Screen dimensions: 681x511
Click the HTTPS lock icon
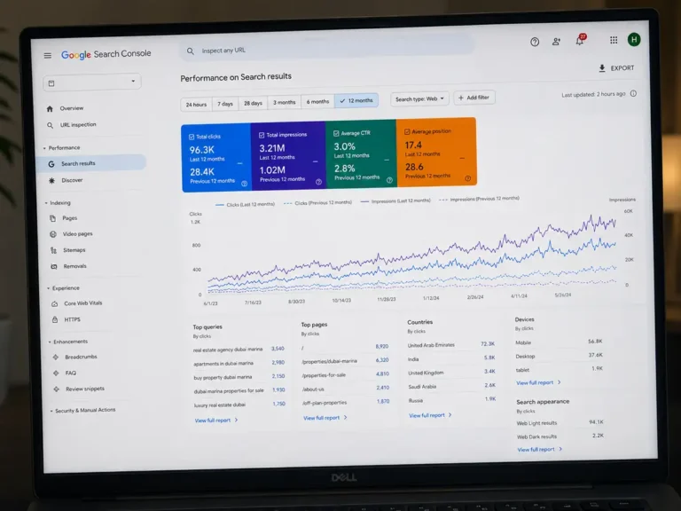point(55,319)
